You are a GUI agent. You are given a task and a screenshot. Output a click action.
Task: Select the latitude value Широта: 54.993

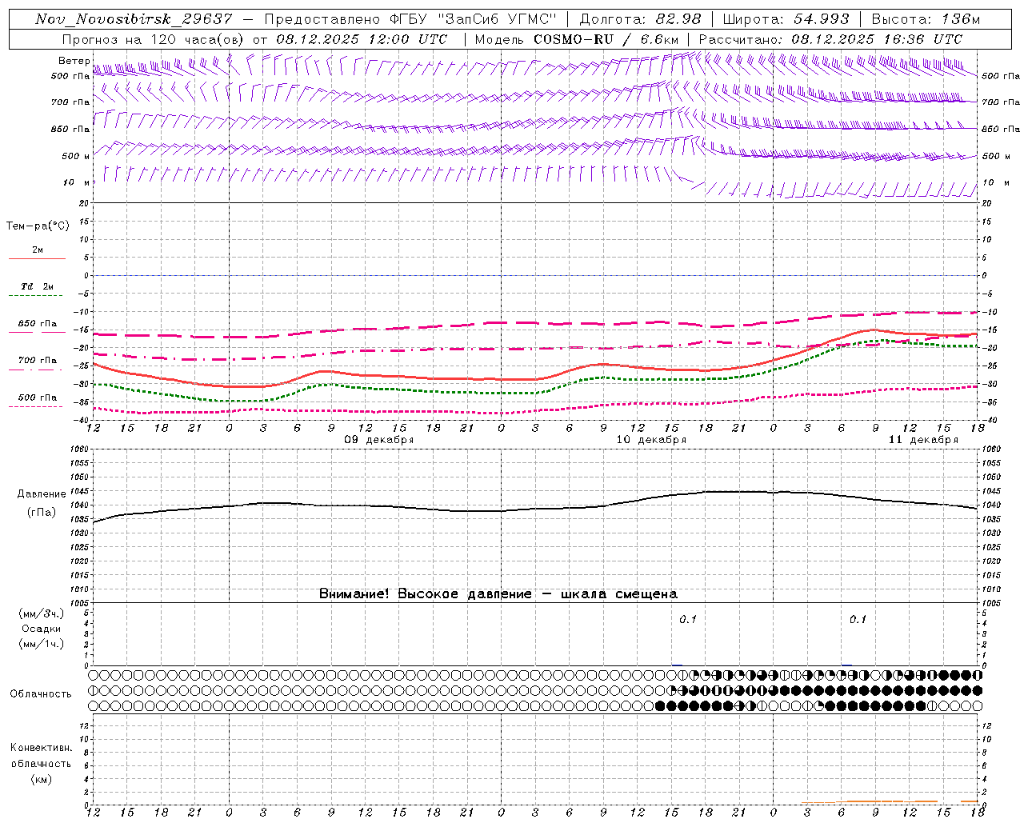click(x=786, y=19)
